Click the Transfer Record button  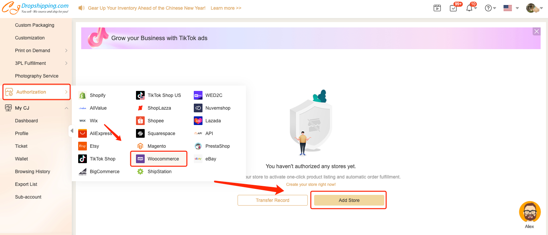coord(272,200)
